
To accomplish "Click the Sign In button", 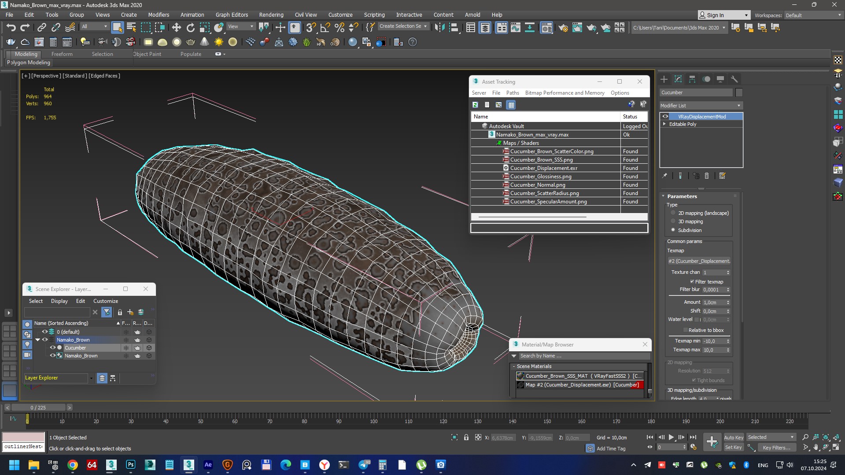I will [x=723, y=15].
